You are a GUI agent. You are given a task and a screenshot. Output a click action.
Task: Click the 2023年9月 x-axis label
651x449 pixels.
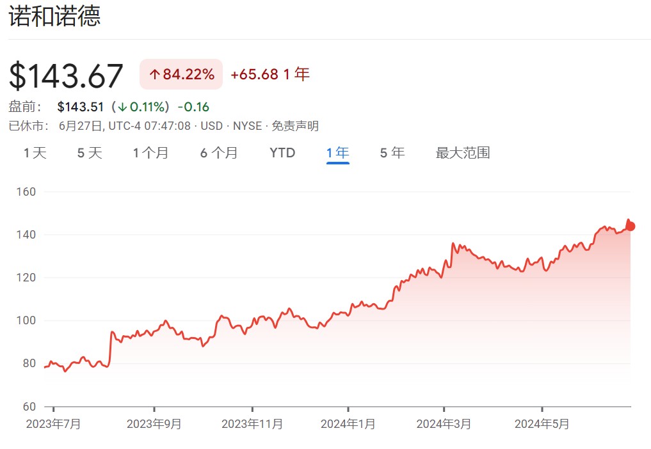(154, 423)
